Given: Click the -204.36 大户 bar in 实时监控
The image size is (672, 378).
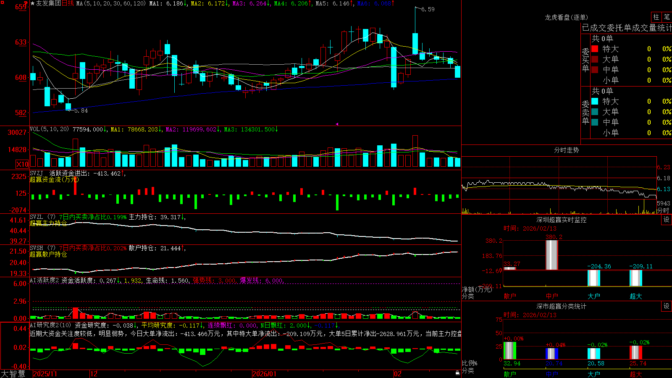Looking at the screenshot, I should [593, 278].
